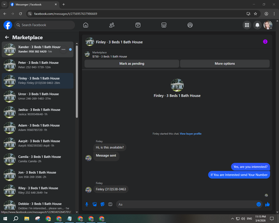The image size is (279, 223).
Task: Click 'If You are Interested send Your Number' message
Action: tap(239, 174)
